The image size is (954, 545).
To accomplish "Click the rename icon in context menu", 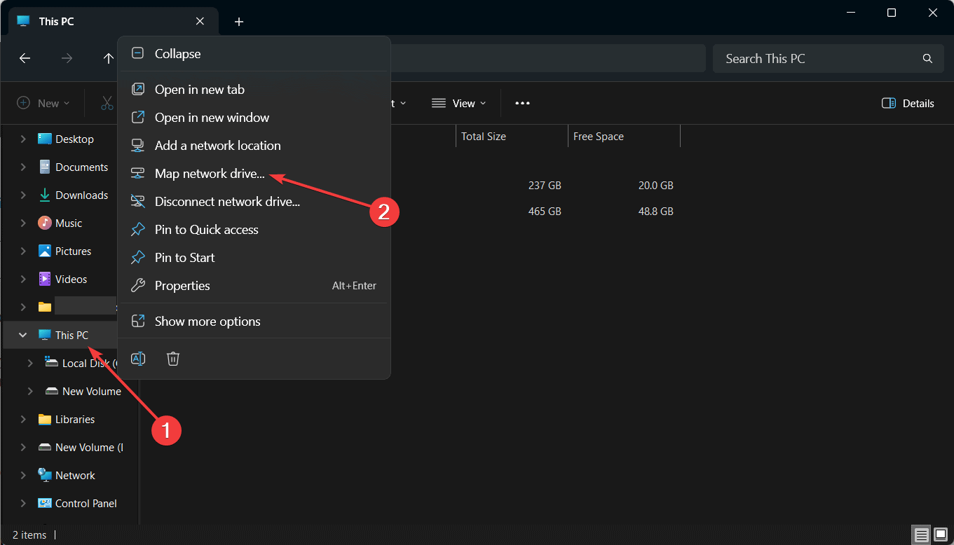I will point(139,359).
